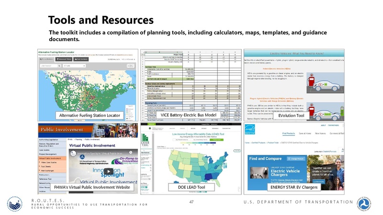Click the Advanced Filters button
The image size is (383, 215).
pyautogui.click(x=64, y=59)
